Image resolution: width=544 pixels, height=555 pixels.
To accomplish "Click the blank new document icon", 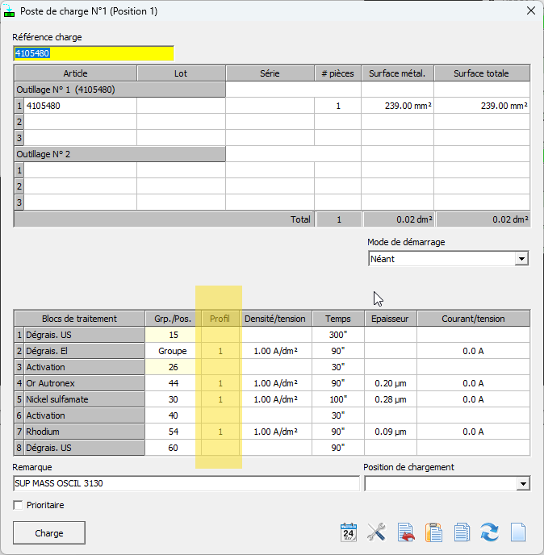I will tap(518, 532).
